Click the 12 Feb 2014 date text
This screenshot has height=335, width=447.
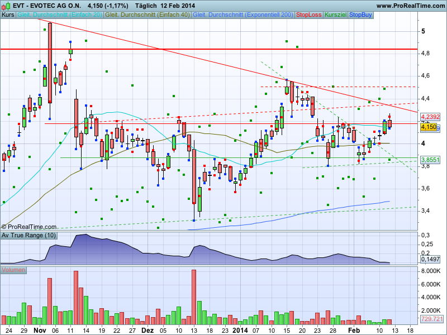[x=178, y=6]
